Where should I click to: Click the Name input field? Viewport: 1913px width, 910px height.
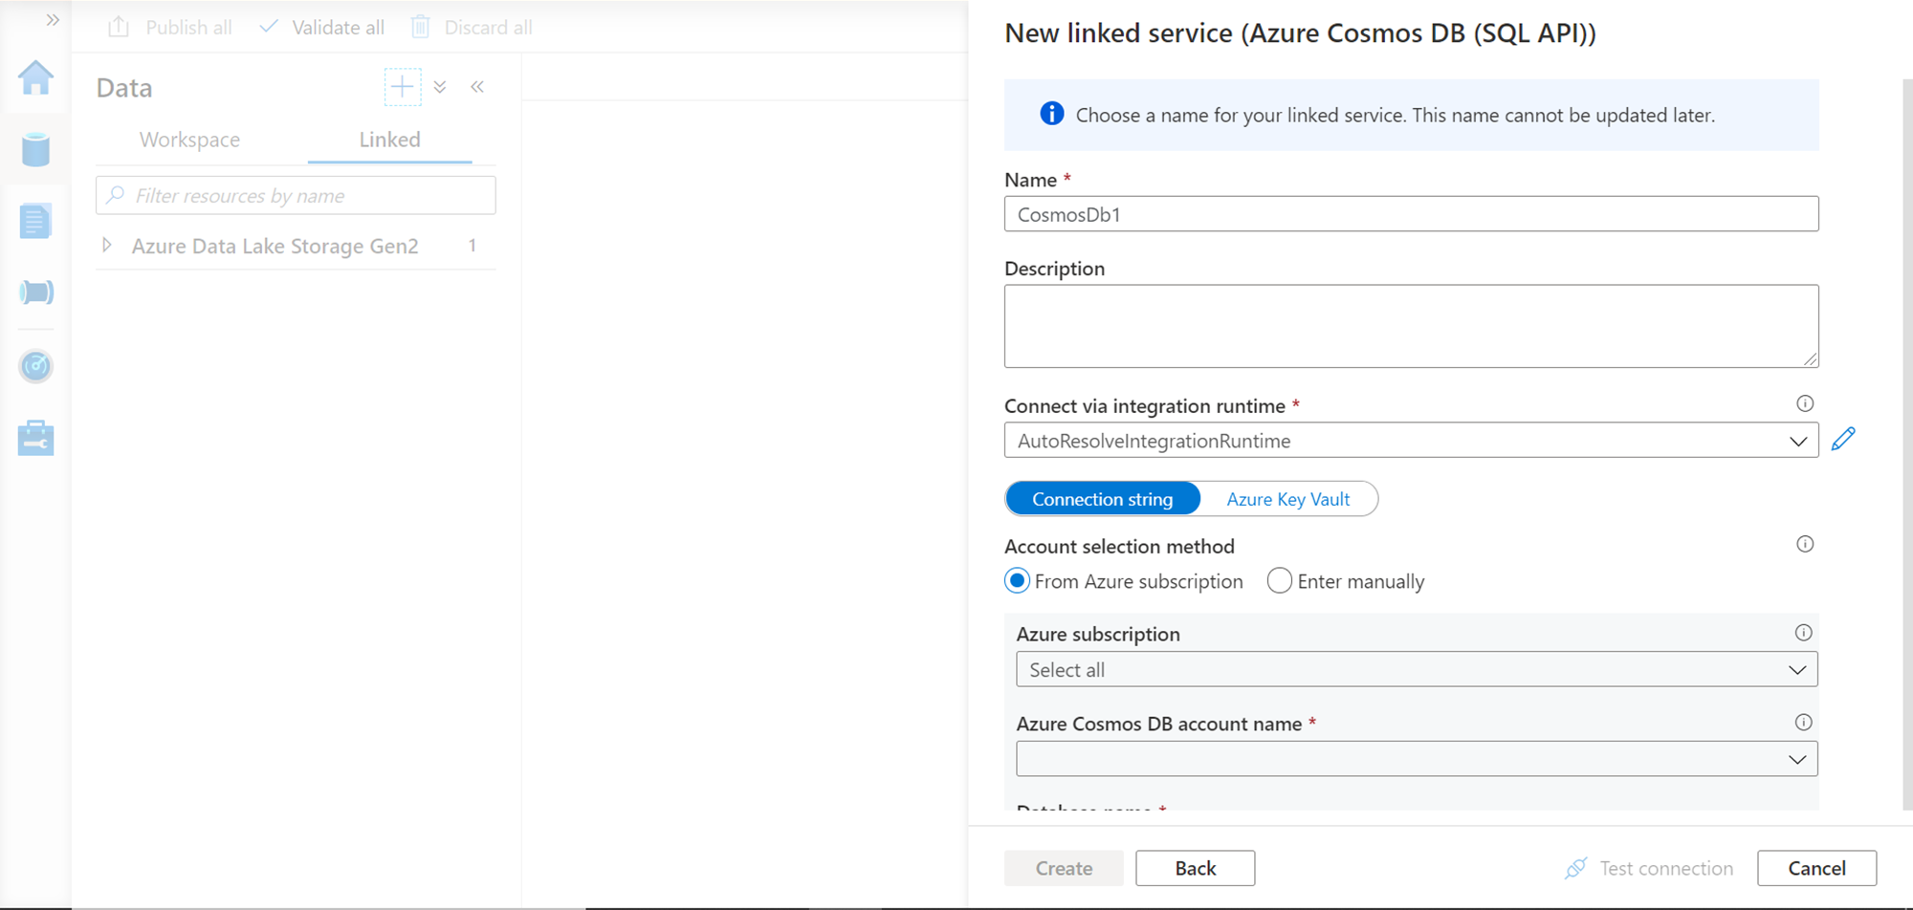click(1411, 214)
